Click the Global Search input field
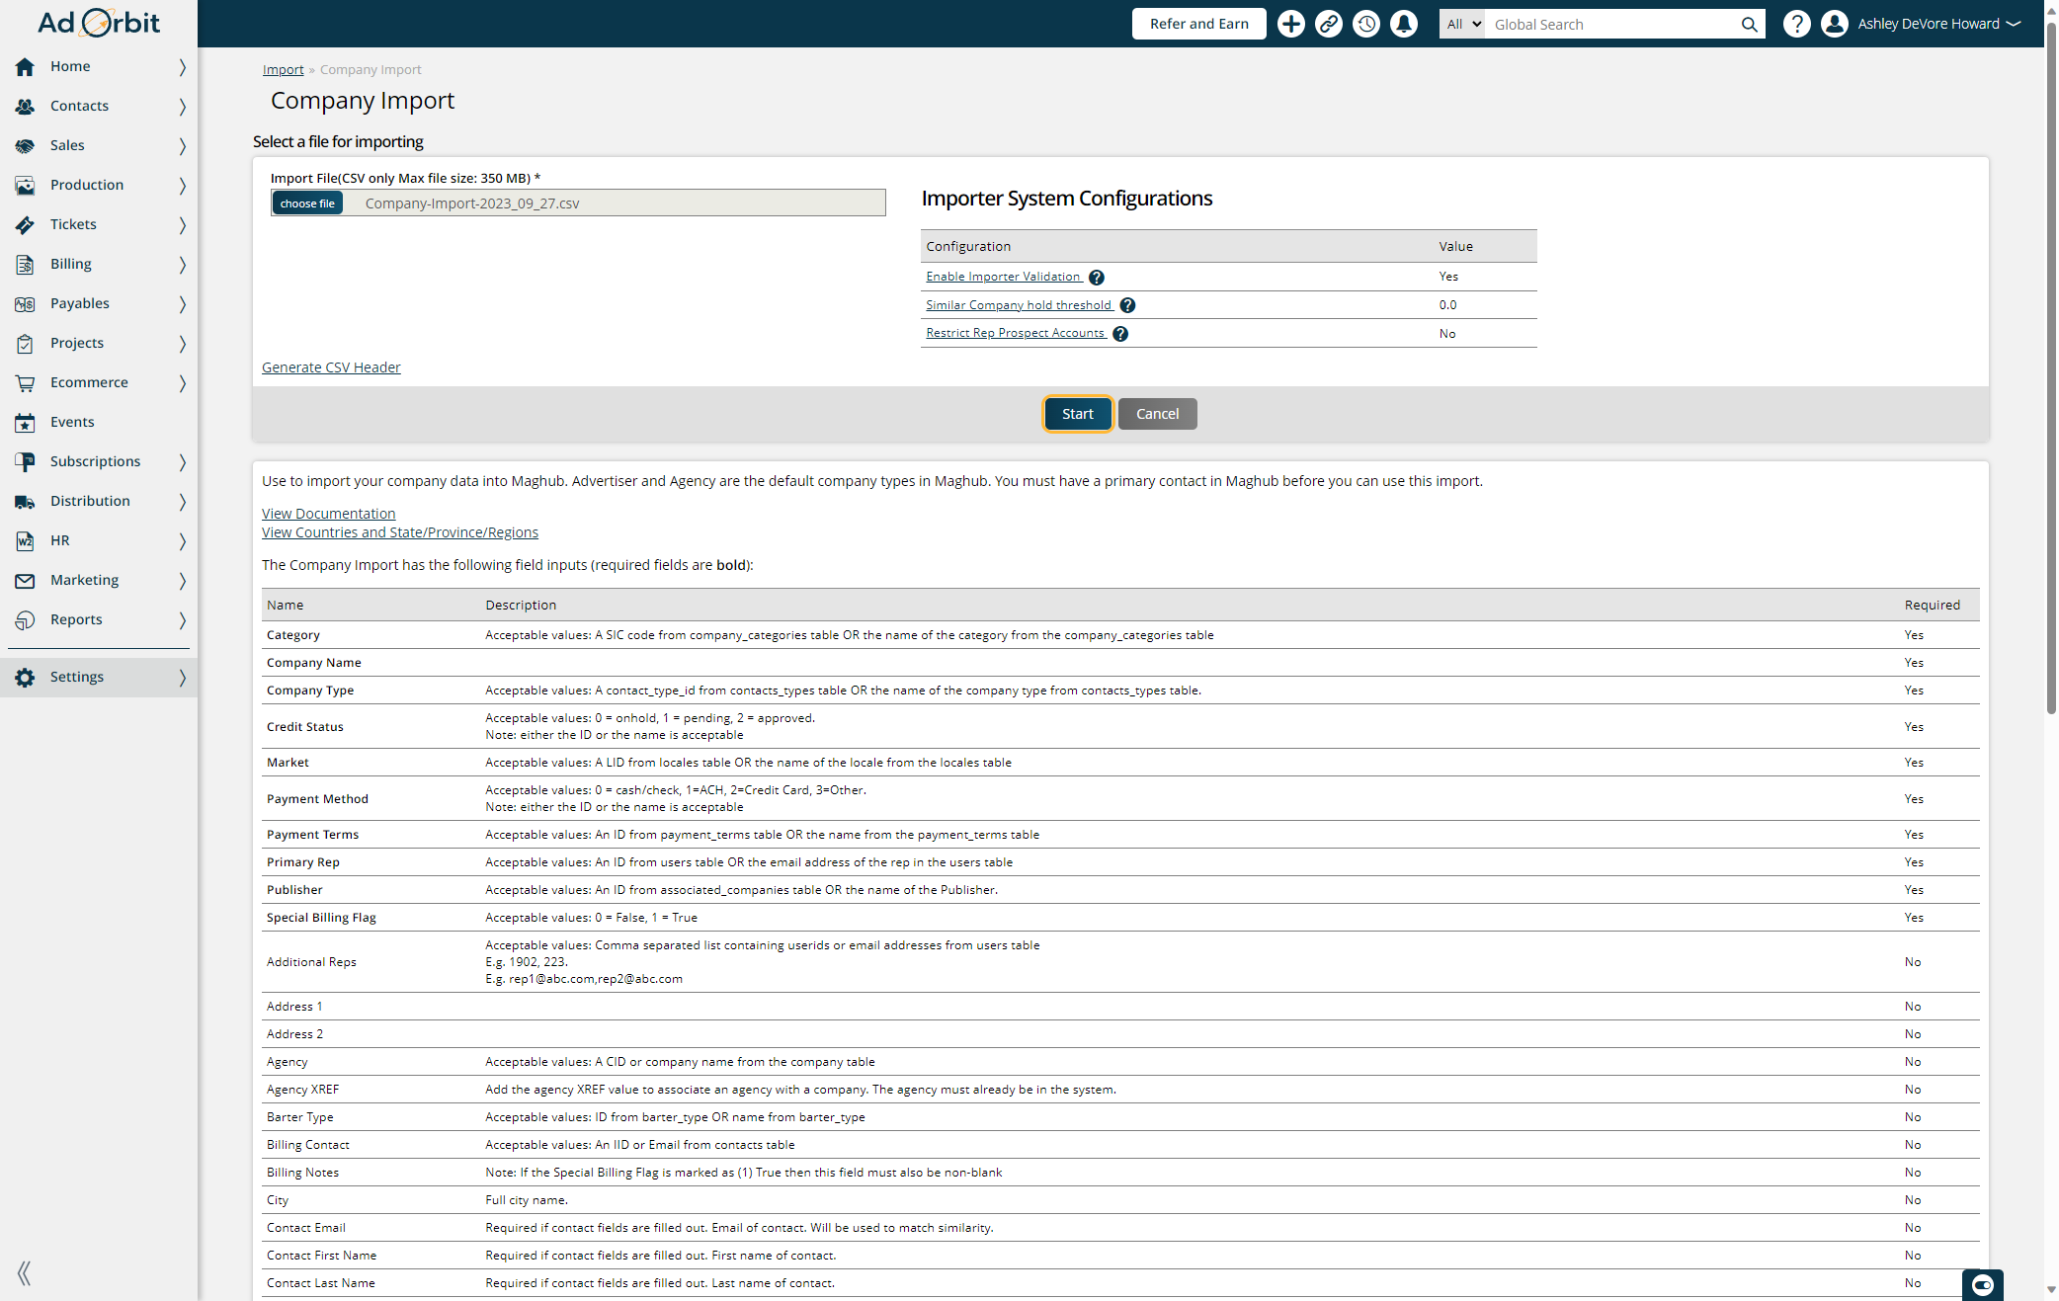 (1612, 25)
